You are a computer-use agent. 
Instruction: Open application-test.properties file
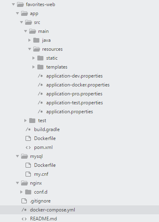[x=75, y=103]
